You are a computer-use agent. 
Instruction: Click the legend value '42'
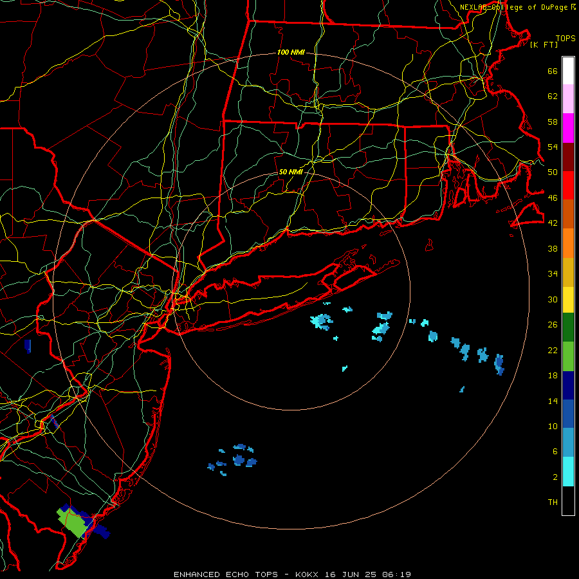click(x=553, y=223)
